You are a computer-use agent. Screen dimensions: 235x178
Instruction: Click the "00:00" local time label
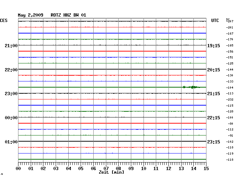click(x=11, y=118)
